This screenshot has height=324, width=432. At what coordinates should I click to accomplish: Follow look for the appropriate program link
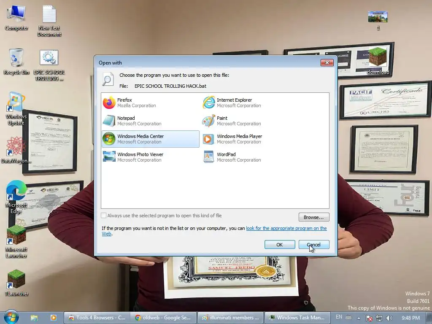(286, 228)
